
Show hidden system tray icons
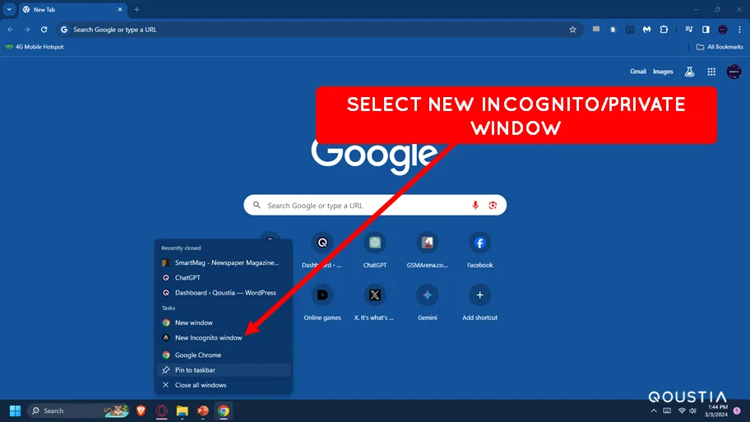[x=654, y=410]
